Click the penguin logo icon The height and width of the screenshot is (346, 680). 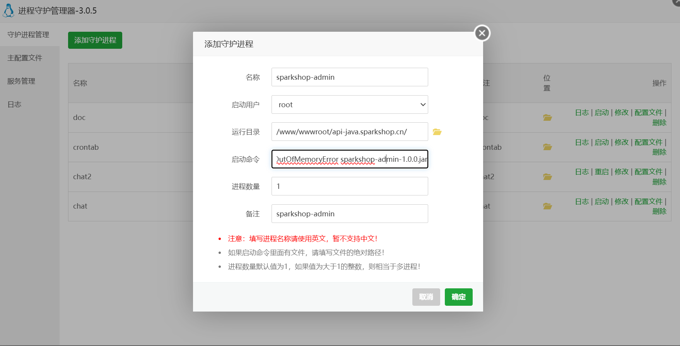point(9,10)
